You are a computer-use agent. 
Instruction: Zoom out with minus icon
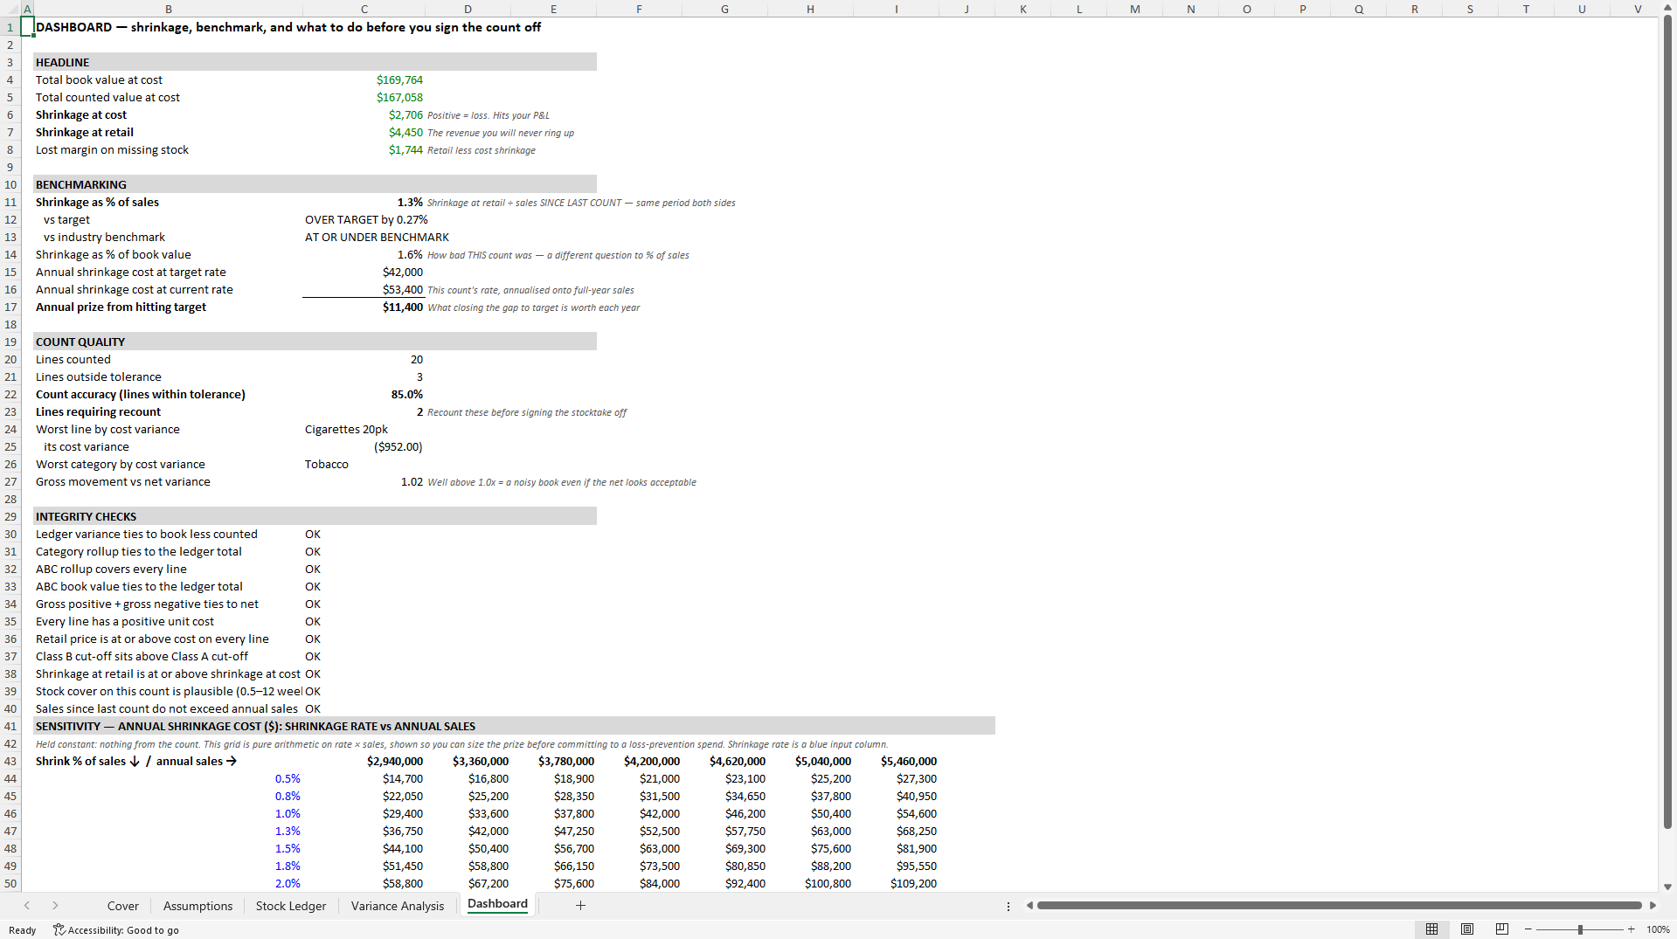click(x=1528, y=929)
